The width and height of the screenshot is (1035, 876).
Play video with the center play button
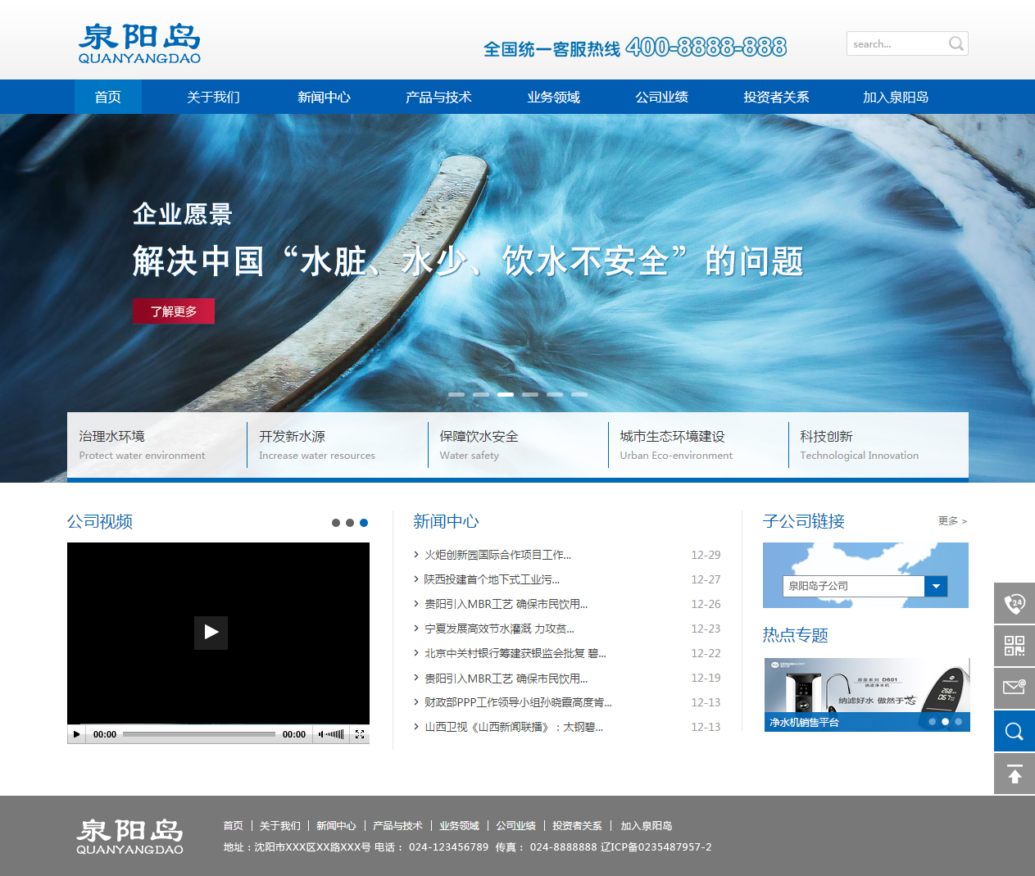pos(211,633)
